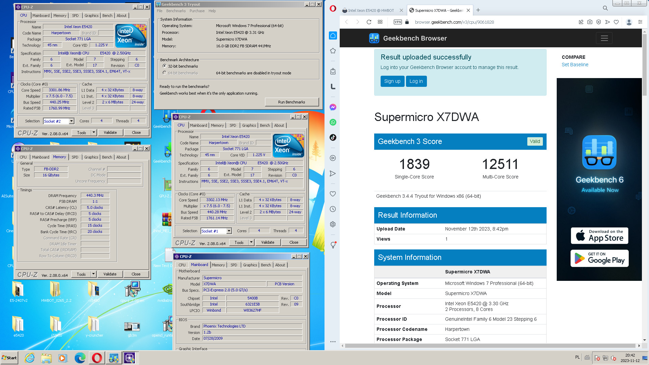649x365 pixels.
Task: Open the Help menu in Geekbench
Action: 212,11
